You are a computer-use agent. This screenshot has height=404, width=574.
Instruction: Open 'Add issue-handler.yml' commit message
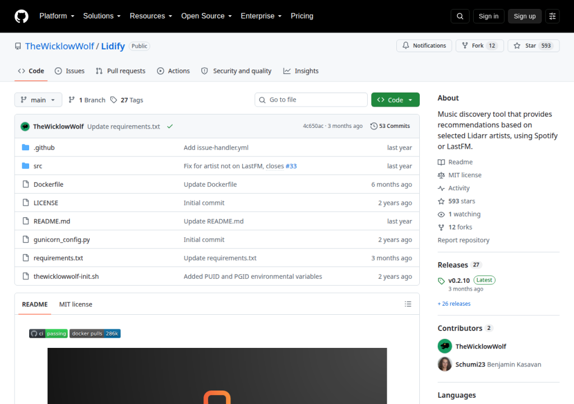click(x=216, y=148)
